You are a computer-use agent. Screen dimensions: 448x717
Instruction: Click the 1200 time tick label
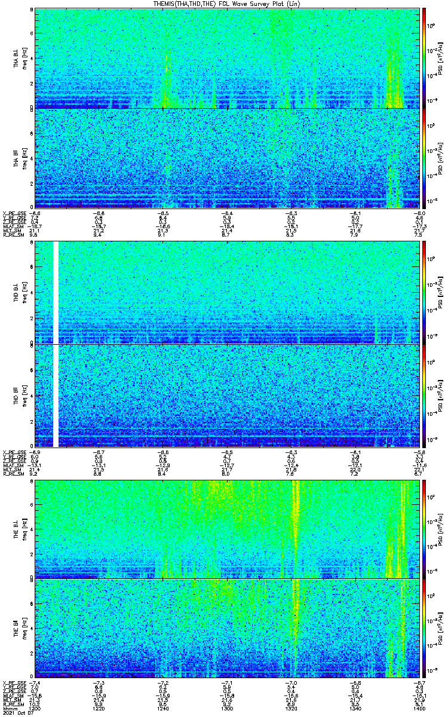36,708
